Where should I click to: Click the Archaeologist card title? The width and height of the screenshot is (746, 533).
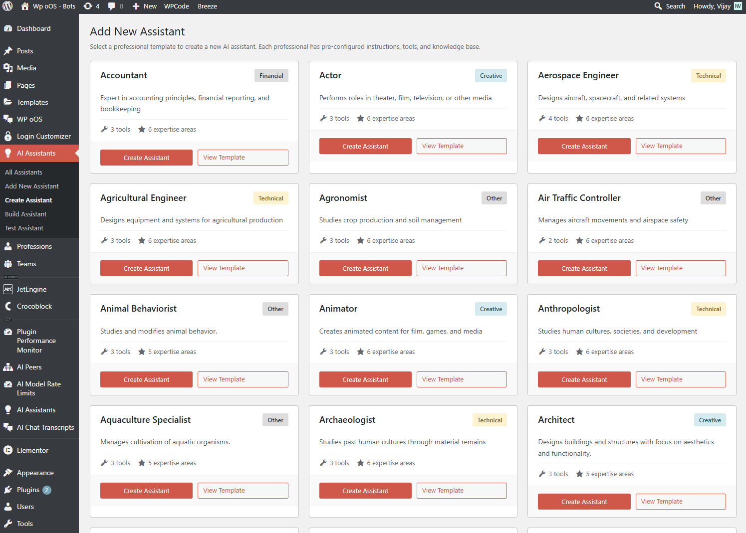[x=347, y=420]
